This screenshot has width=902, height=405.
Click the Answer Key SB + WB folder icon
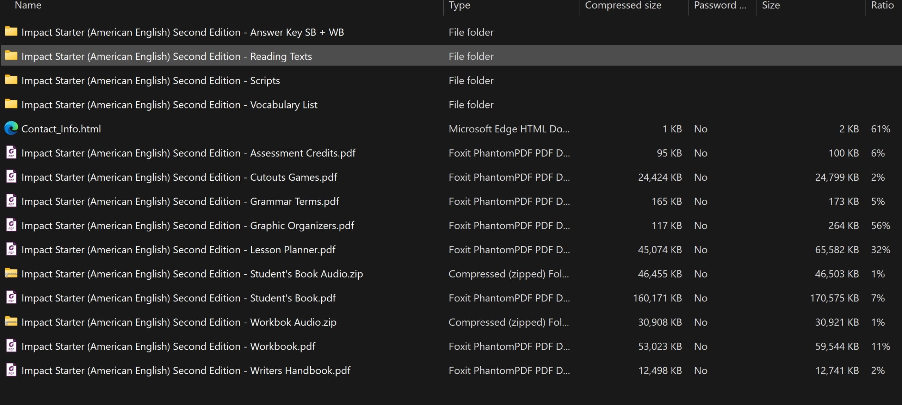[11, 32]
